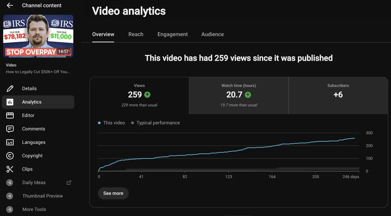Open the Comments speech bubble icon
This screenshot has height=216, width=391.
point(10,129)
